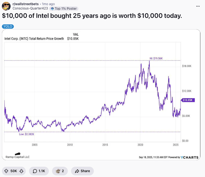Visit the Conscious-Quarter423 user profile
This screenshot has width=205, height=177.
click(30, 8)
